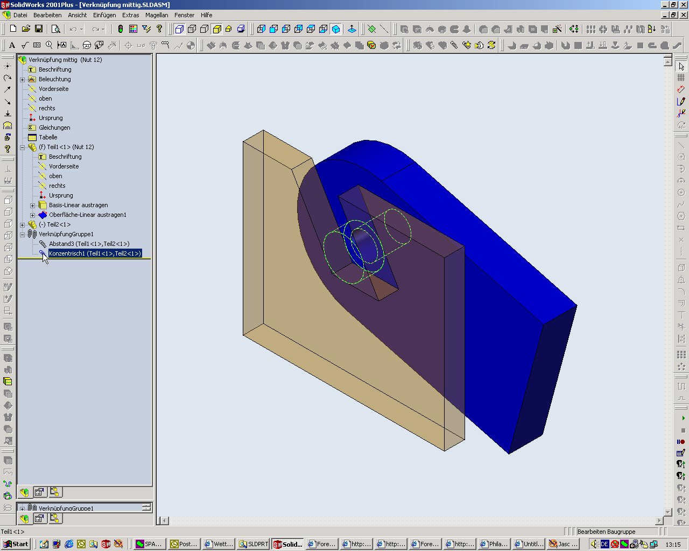Select the Note annotation tool (letter A)
The width and height of the screenshot is (689, 551).
12,46
